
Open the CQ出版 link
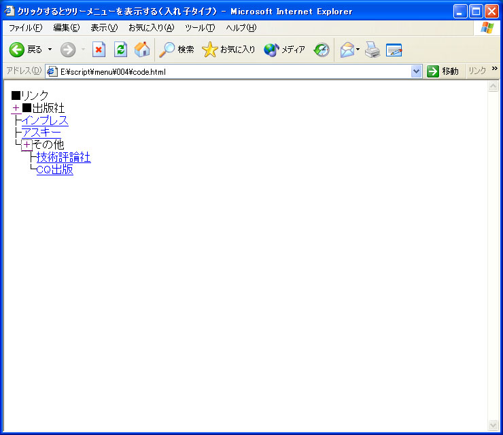coord(55,169)
